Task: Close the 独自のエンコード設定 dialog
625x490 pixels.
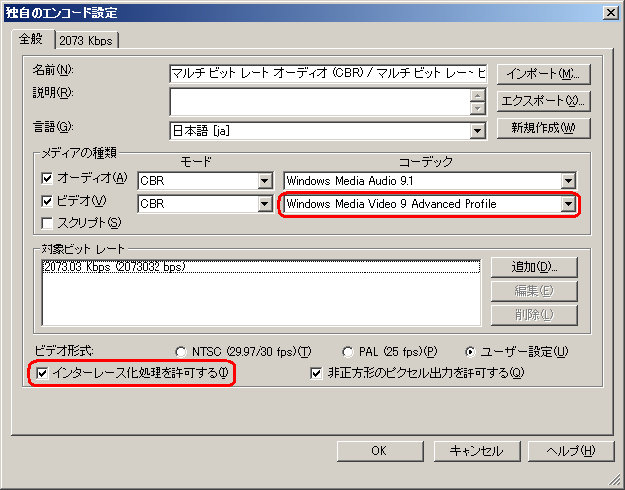Action: 611,13
